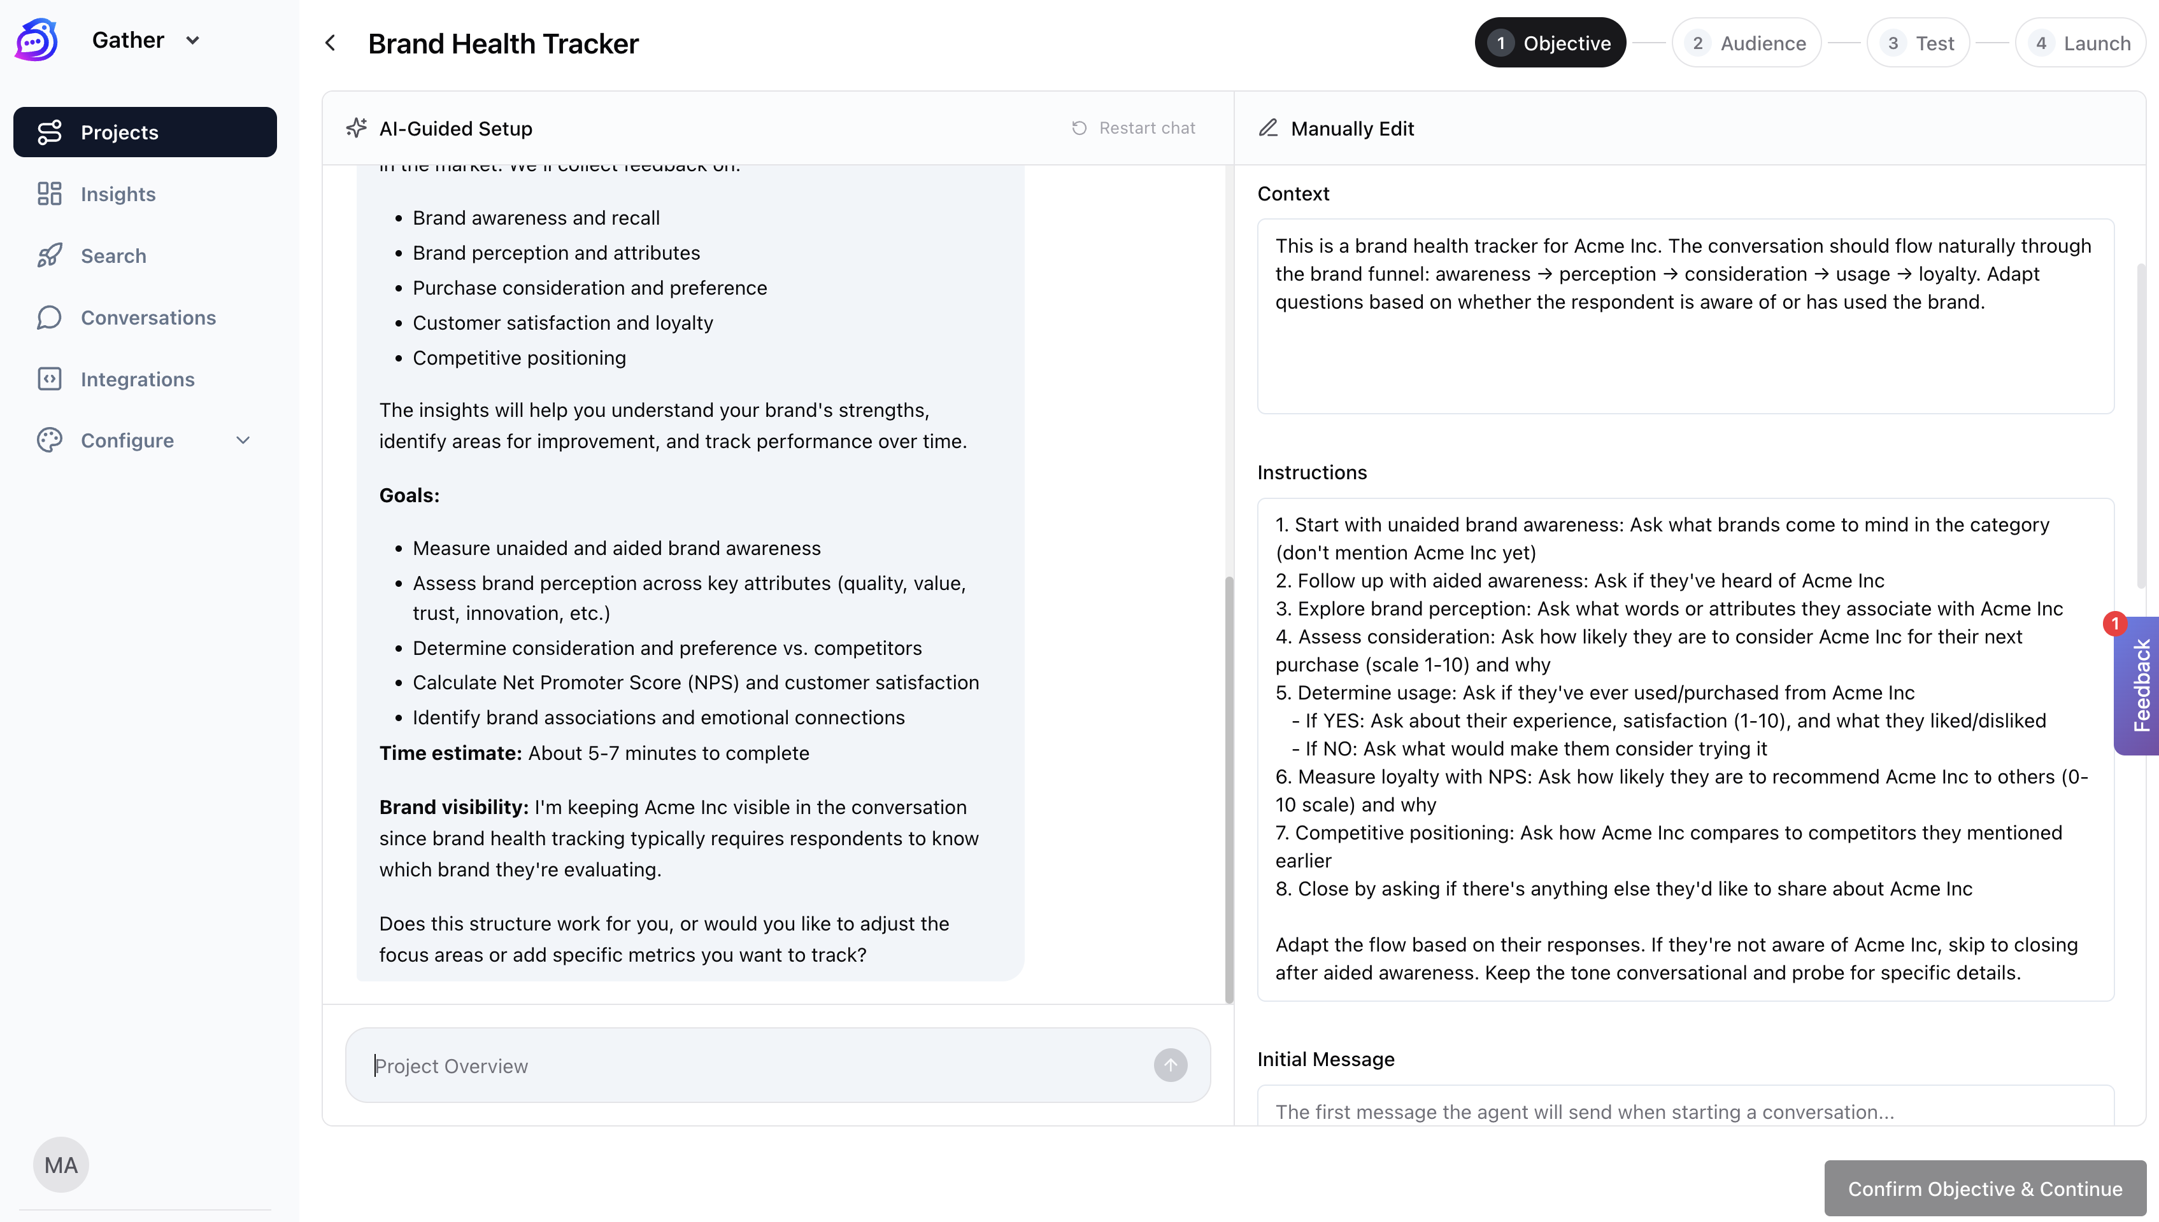This screenshot has width=2159, height=1222.
Task: Switch to the Audience step
Action: [1746, 43]
